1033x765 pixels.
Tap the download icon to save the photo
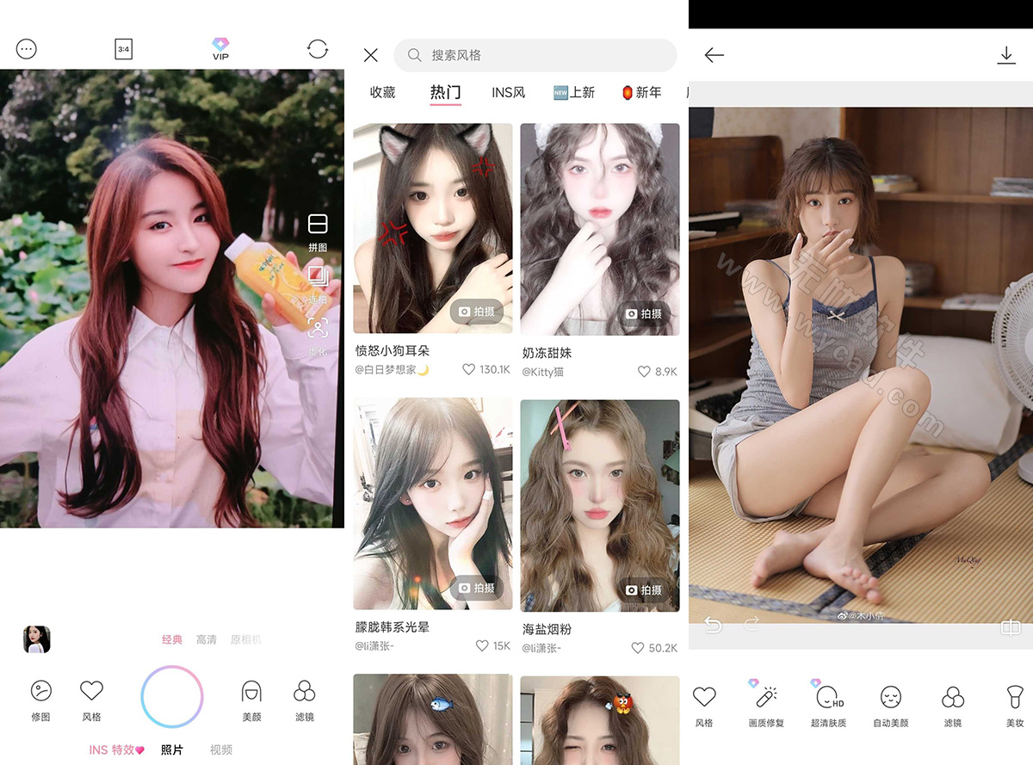click(1007, 53)
